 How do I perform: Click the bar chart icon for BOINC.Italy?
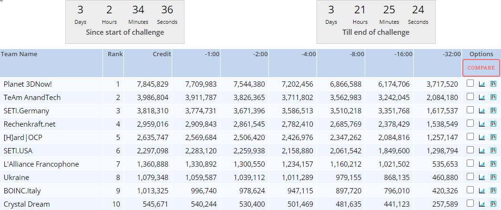pyautogui.click(x=481, y=190)
